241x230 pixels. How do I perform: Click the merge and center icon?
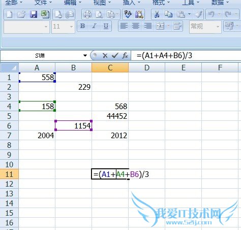160,26
